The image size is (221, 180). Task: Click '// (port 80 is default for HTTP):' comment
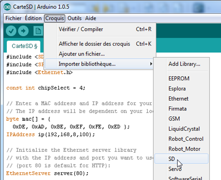click(58, 166)
